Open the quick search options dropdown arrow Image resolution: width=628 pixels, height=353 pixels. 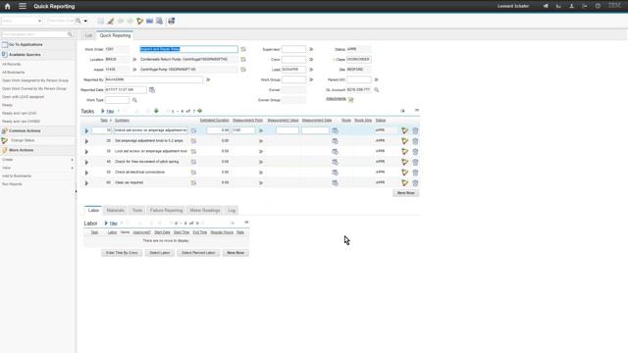85,21
